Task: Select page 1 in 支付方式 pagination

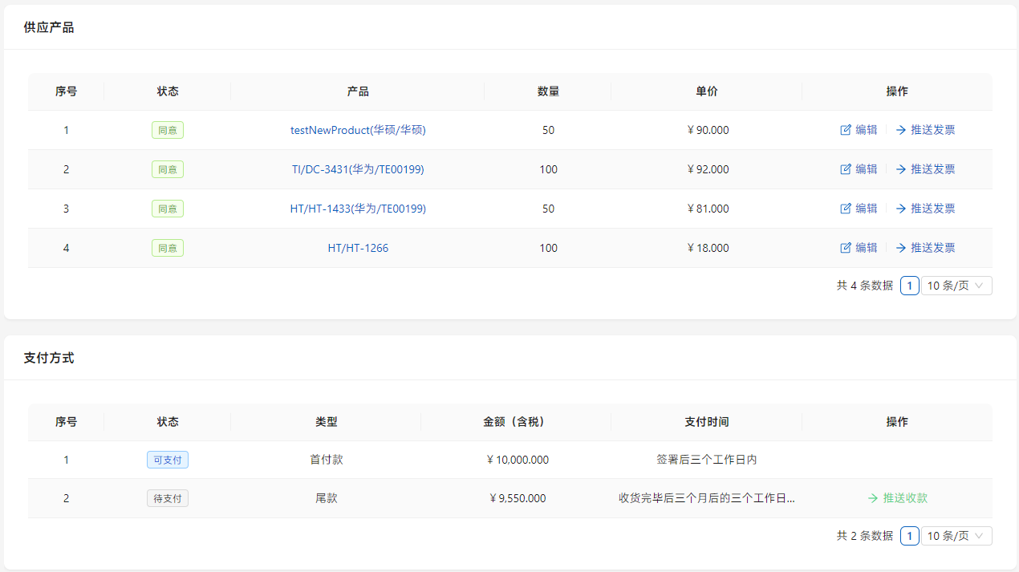Action: (909, 536)
